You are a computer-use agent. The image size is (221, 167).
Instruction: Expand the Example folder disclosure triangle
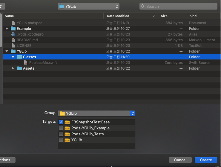pyautogui.click(x=7, y=28)
